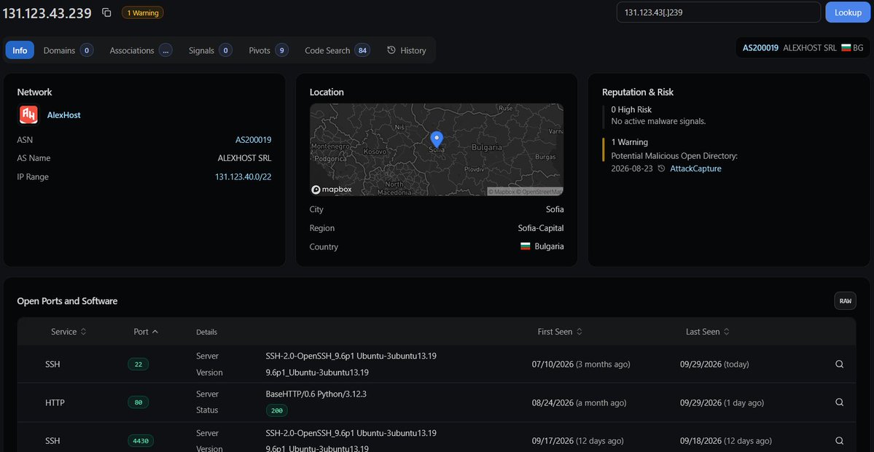The image size is (874, 452).
Task: Open the AlexHost network link
Action: [64, 114]
